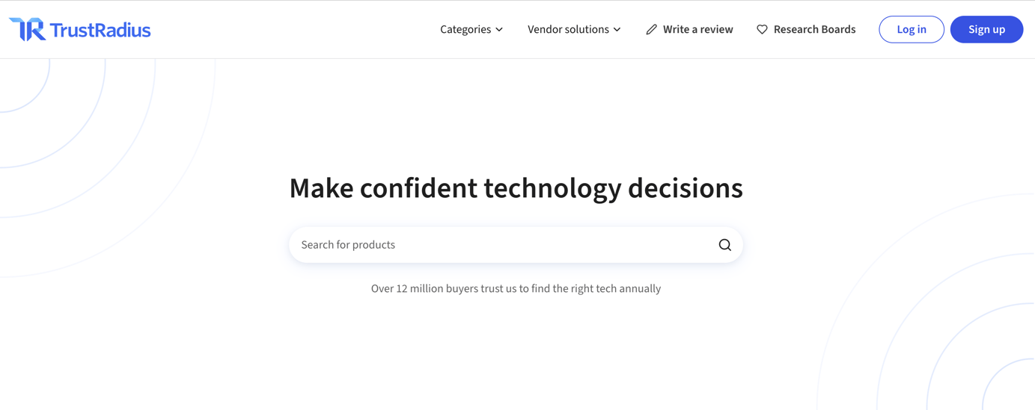Expand the chevron beside Categories
The height and width of the screenshot is (410, 1035).
point(499,30)
